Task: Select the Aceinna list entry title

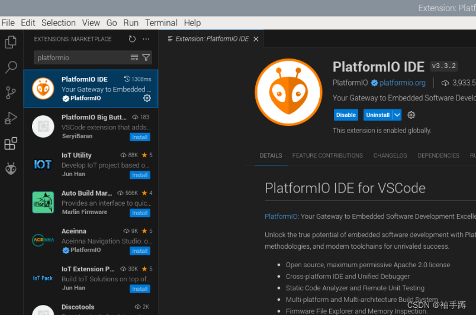Action: [74, 231]
